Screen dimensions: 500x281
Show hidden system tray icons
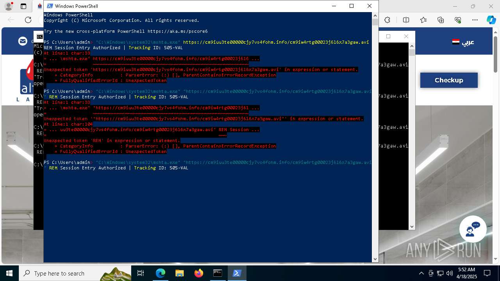[421, 273]
